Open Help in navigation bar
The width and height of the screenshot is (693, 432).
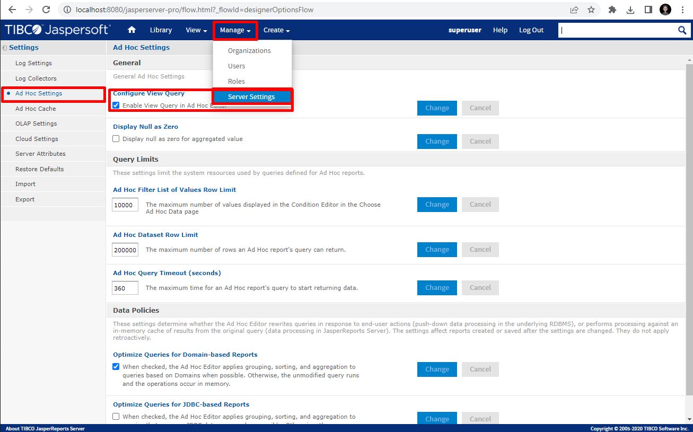pyautogui.click(x=500, y=30)
